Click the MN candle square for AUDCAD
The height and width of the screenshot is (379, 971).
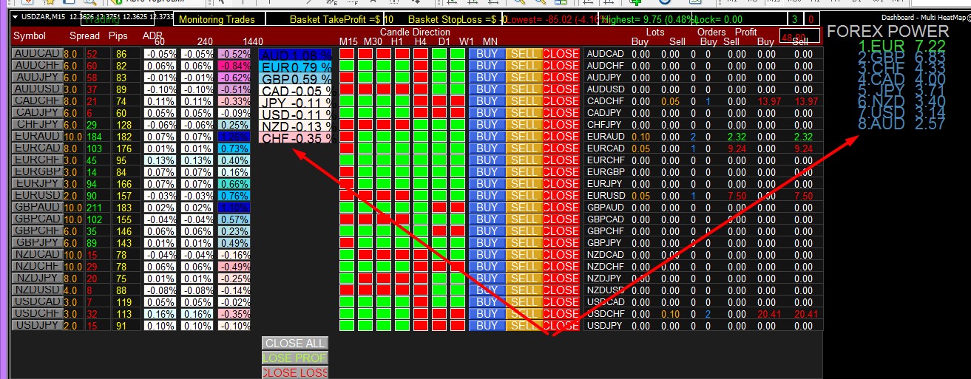(458, 54)
